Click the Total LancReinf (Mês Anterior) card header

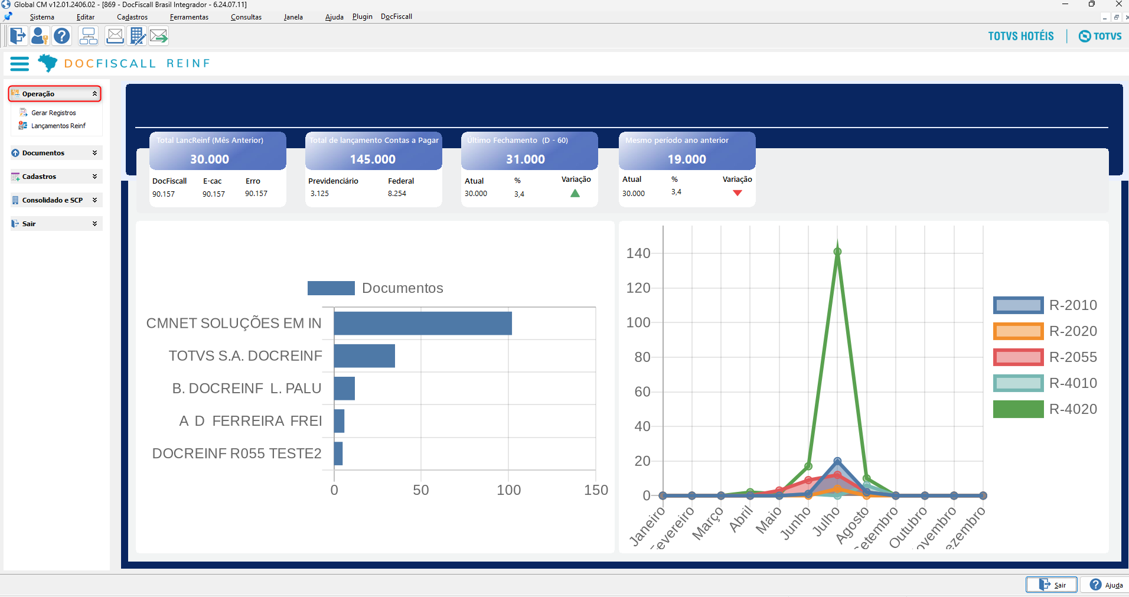click(217, 151)
